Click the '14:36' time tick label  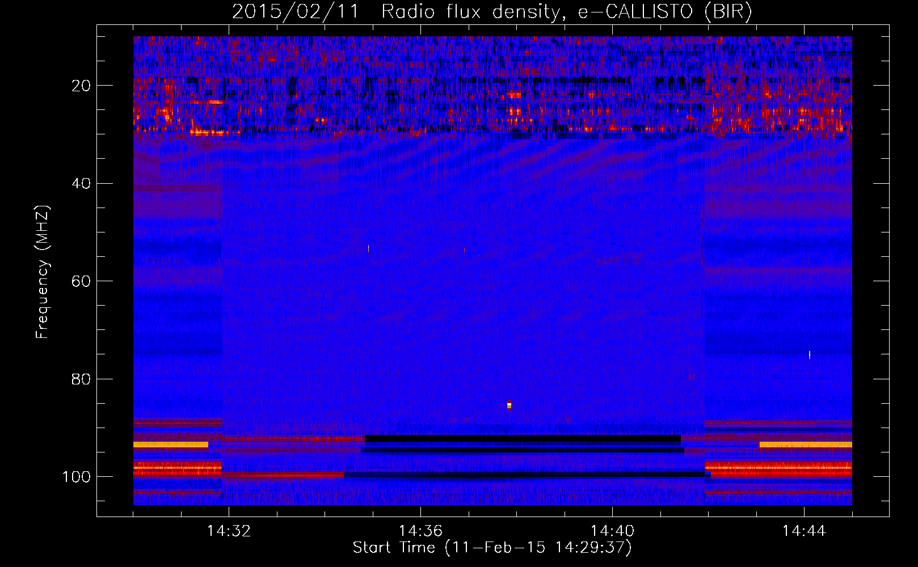pos(420,531)
